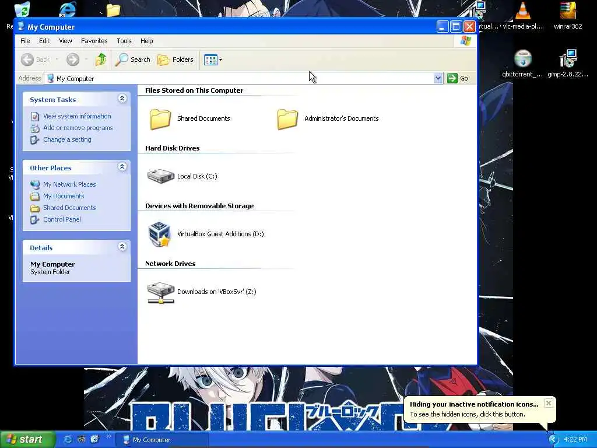597x448 pixels.
Task: Click the Back navigation arrow
Action: [x=27, y=60]
